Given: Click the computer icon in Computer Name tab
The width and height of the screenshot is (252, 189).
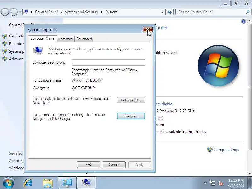Looking at the screenshot, I should tap(38, 51).
